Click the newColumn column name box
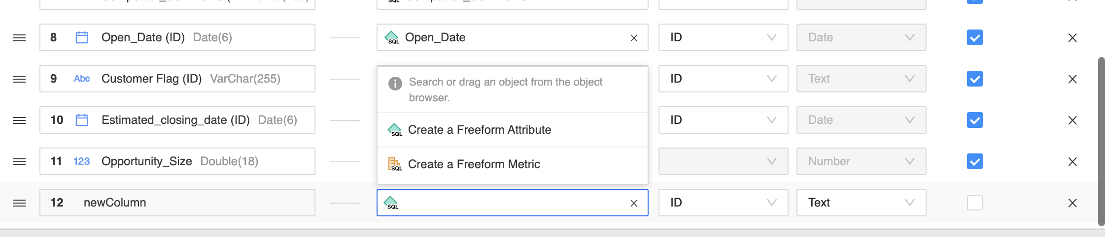This screenshot has width=1105, height=237. (x=177, y=203)
